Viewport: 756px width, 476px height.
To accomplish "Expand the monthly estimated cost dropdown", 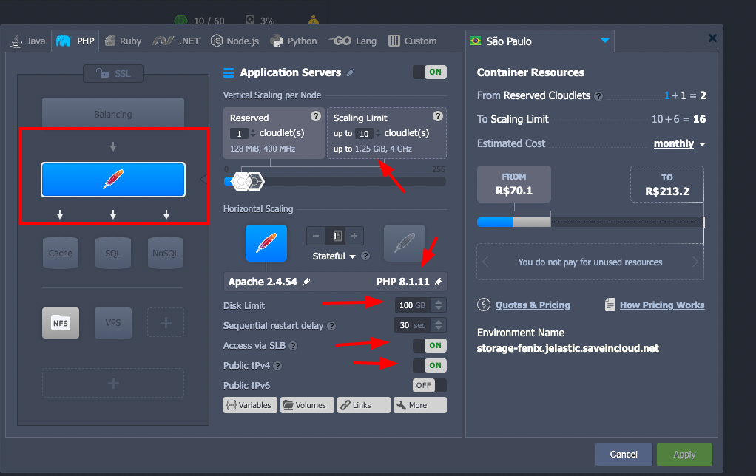I will pyautogui.click(x=679, y=144).
